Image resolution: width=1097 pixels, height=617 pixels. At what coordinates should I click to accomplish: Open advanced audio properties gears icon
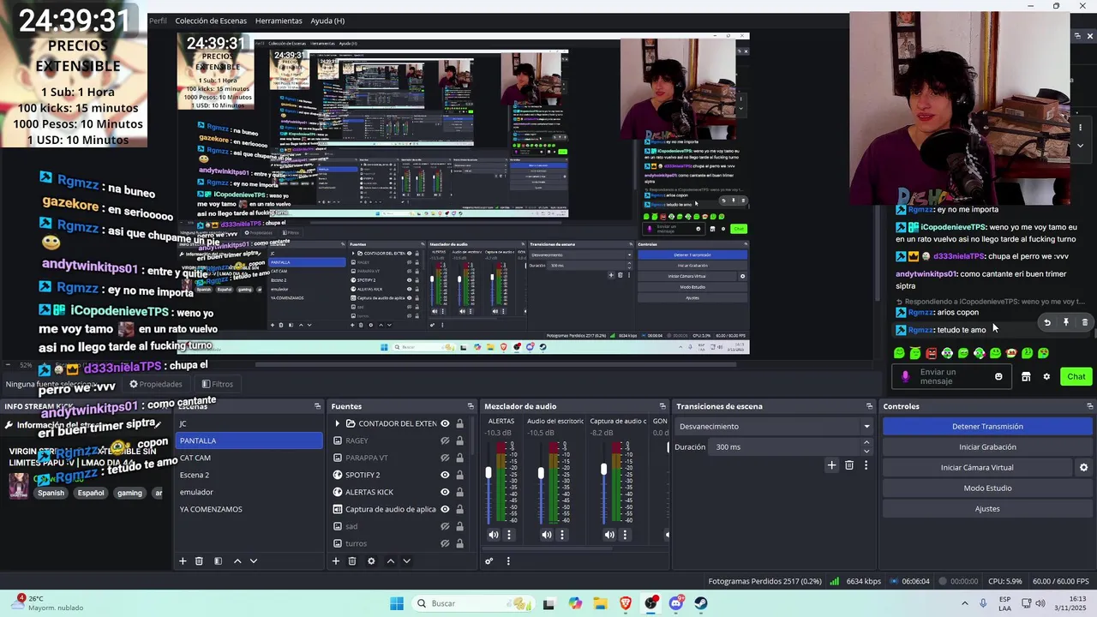[x=489, y=561]
